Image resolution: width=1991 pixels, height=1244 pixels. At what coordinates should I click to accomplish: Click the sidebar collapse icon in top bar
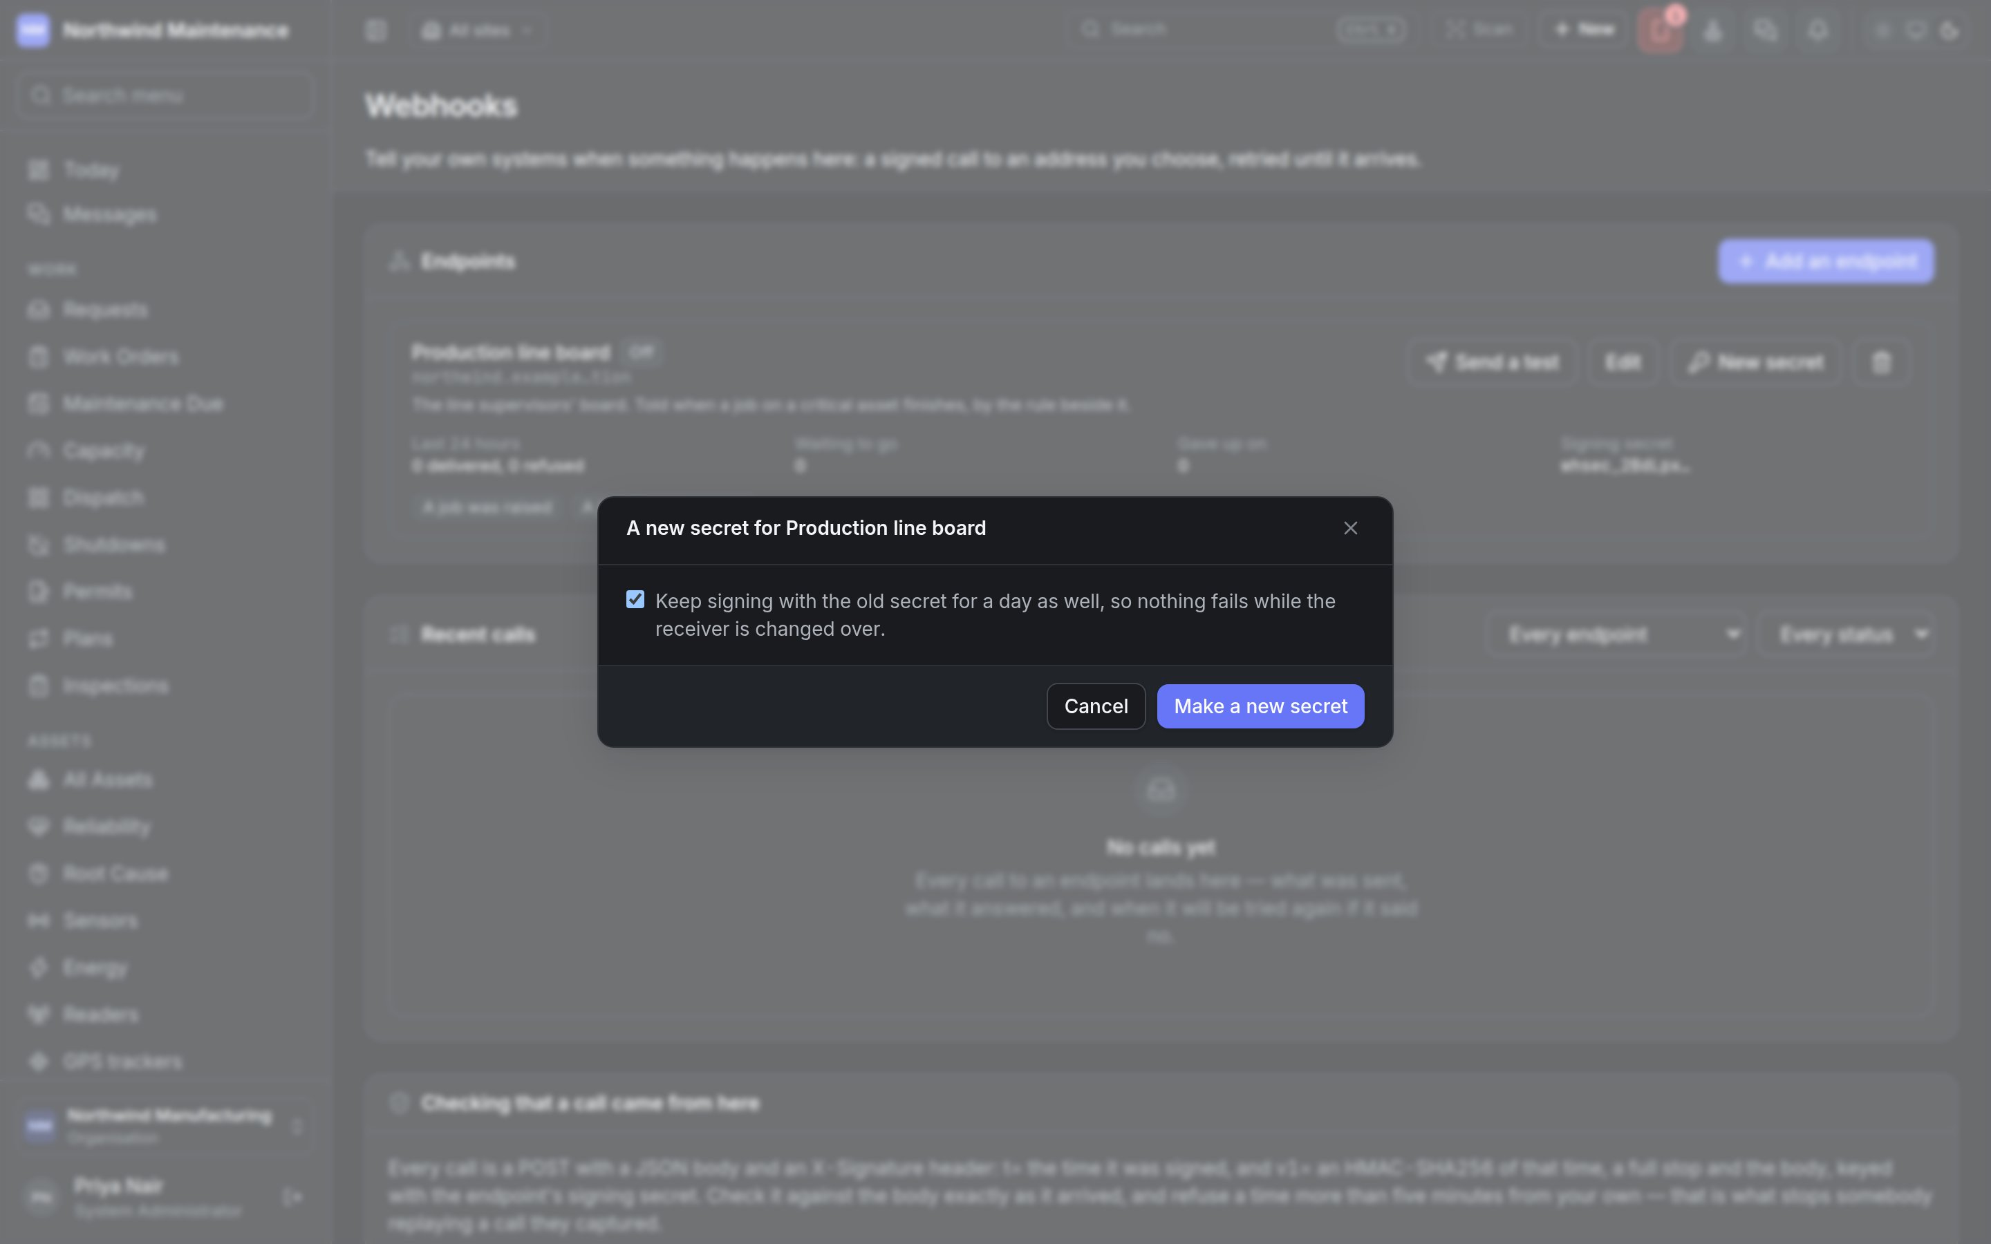click(376, 30)
